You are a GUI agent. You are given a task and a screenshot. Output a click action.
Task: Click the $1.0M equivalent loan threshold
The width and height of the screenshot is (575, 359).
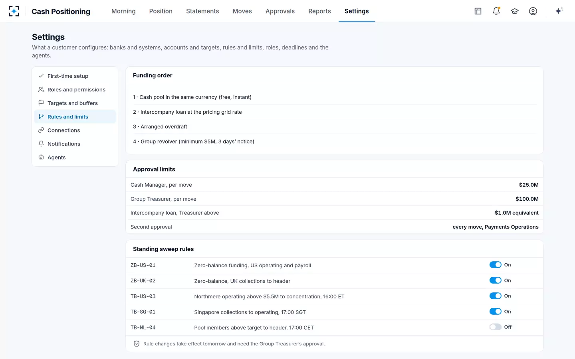point(517,213)
